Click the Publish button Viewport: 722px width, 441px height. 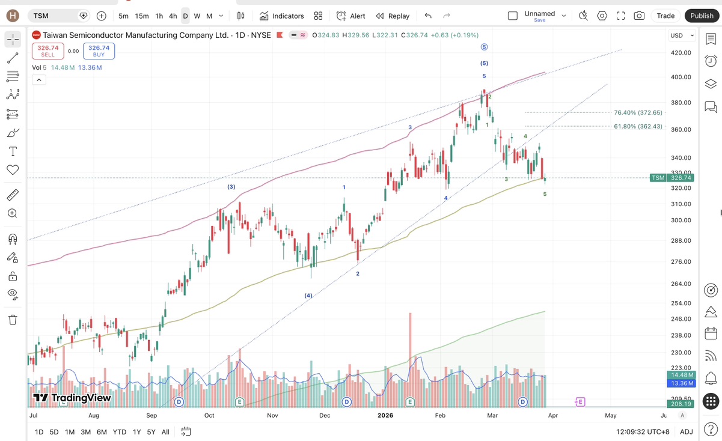pyautogui.click(x=702, y=16)
